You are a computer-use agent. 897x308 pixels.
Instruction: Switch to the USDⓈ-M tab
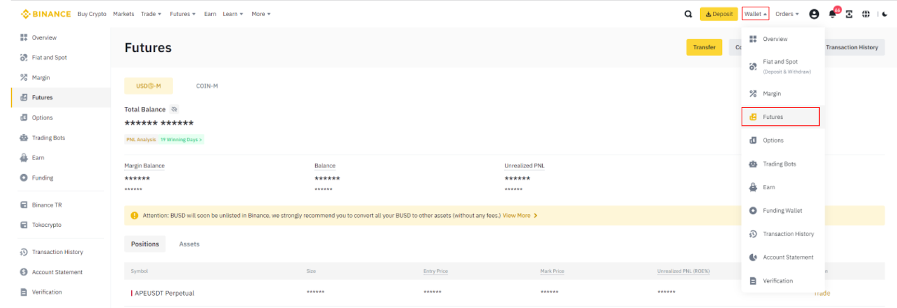pyautogui.click(x=149, y=86)
